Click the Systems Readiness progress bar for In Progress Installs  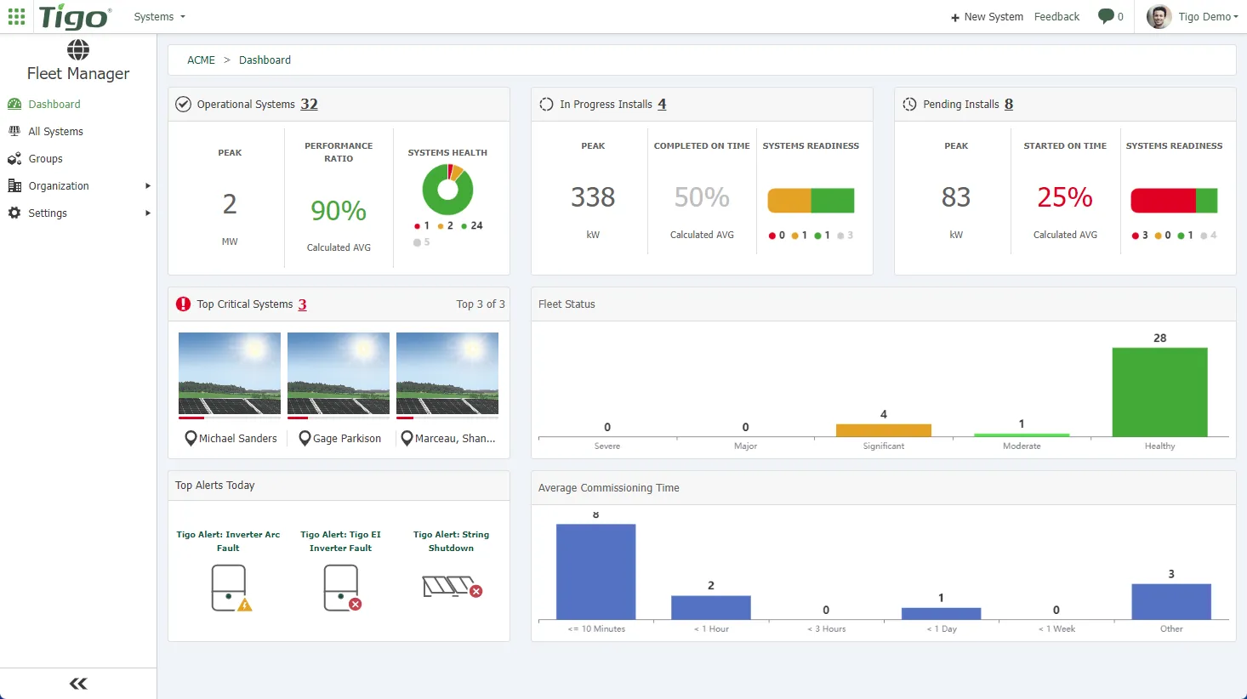coord(811,199)
